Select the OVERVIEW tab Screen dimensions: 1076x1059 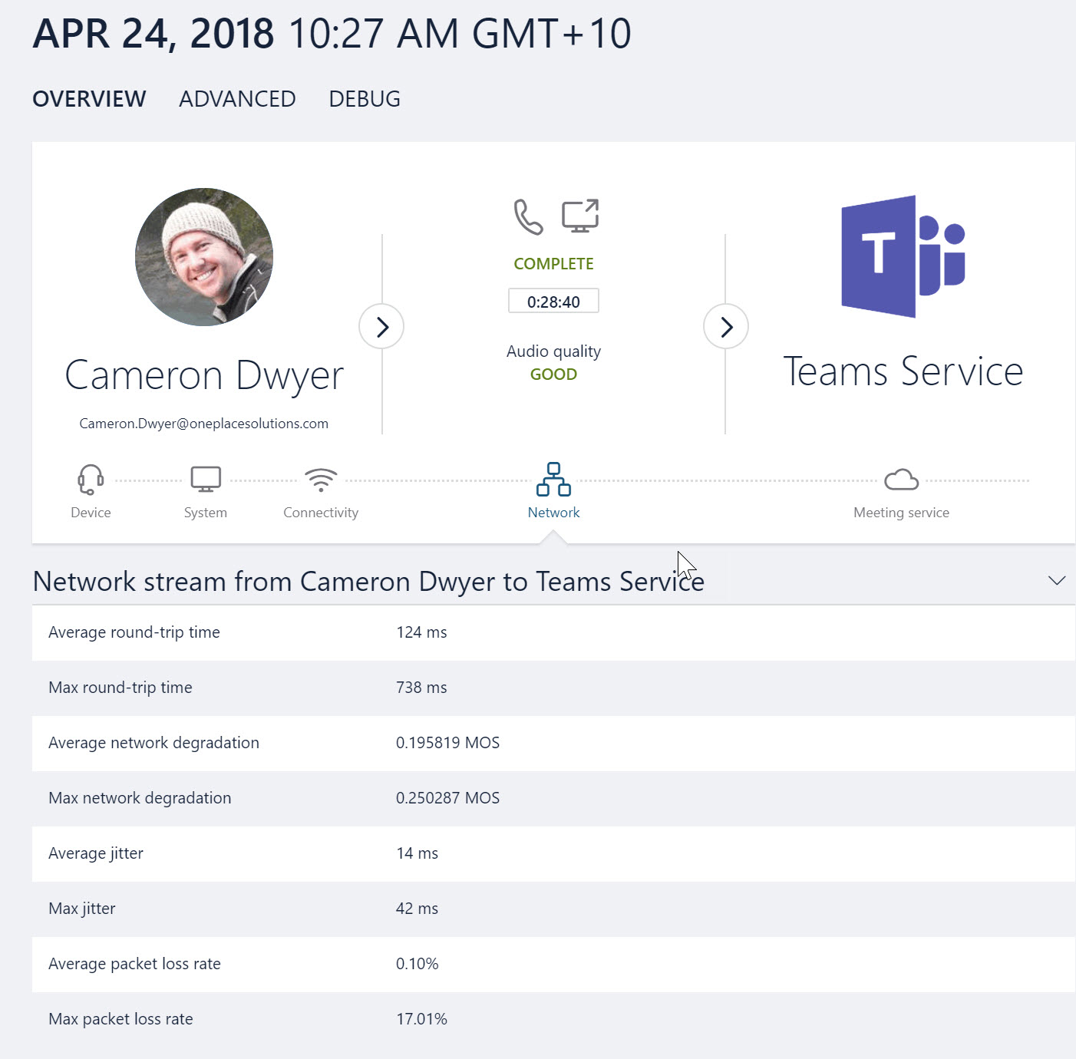coord(89,98)
